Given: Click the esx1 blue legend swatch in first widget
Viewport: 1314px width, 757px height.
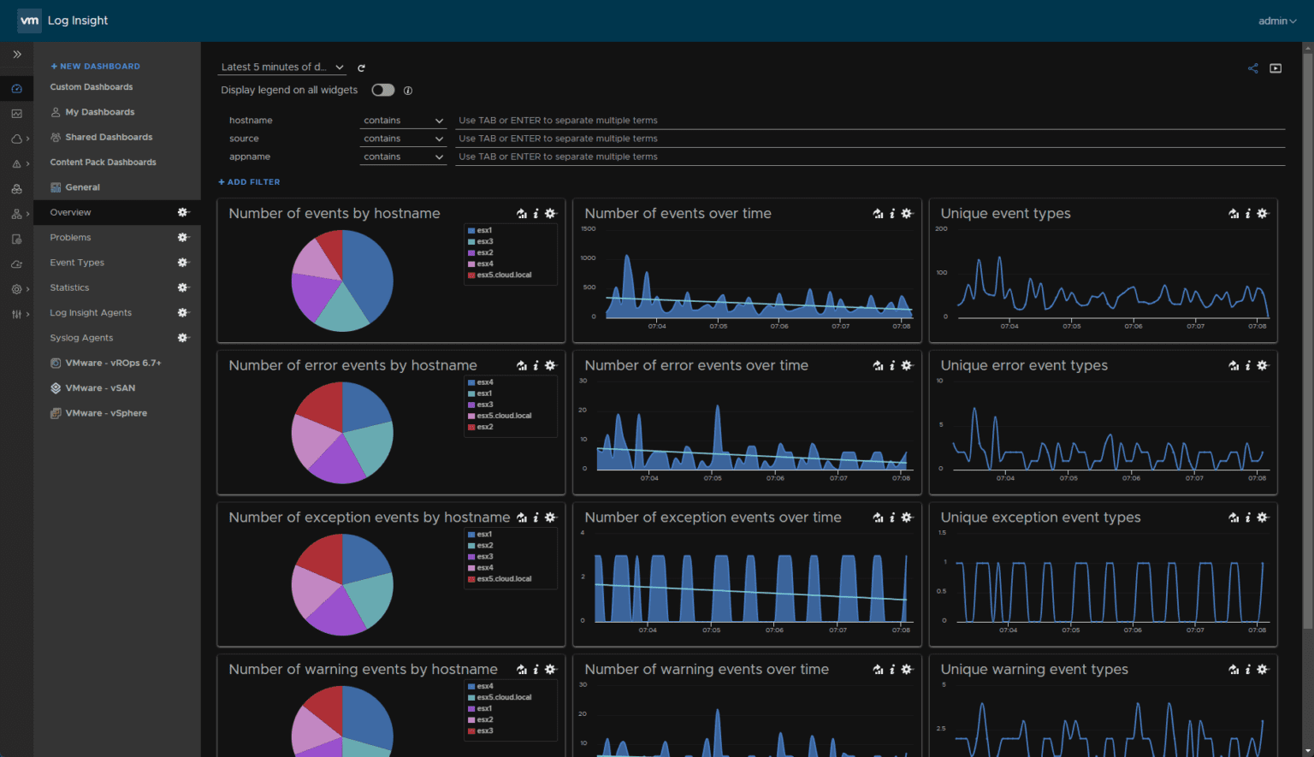Looking at the screenshot, I should (471, 230).
